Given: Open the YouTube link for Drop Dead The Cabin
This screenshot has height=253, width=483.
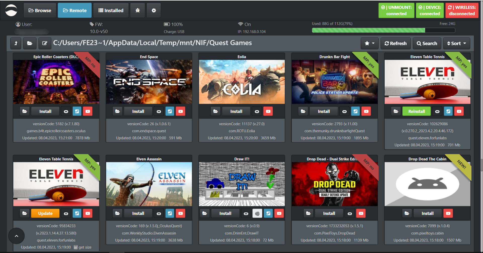Looking at the screenshot, I should (448, 213).
